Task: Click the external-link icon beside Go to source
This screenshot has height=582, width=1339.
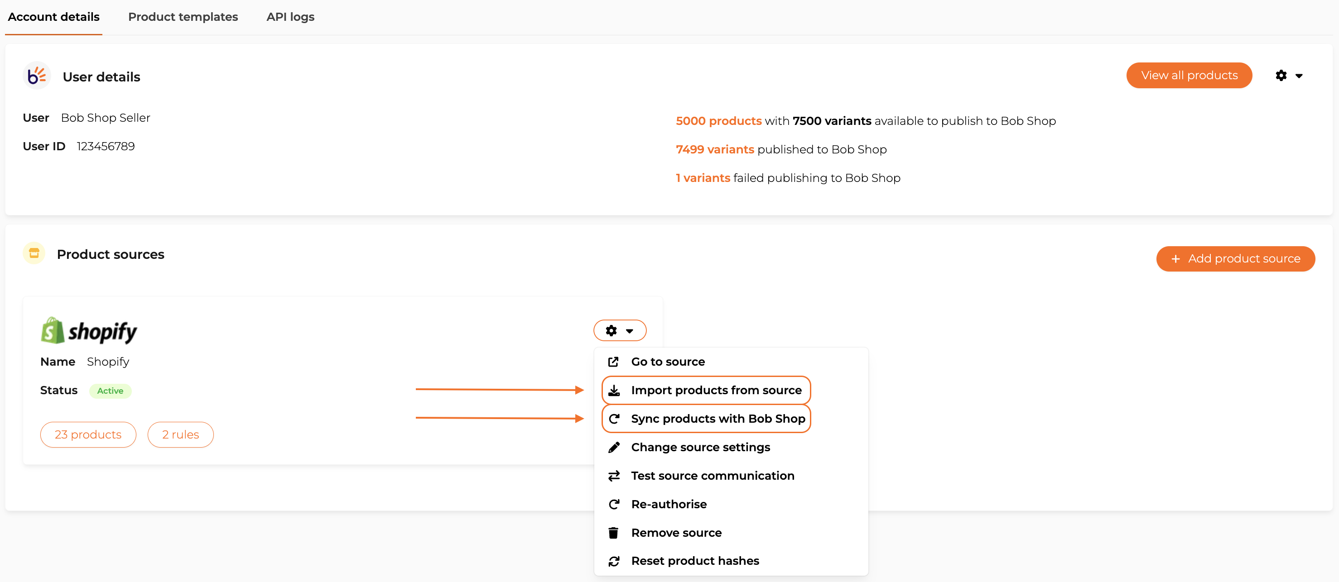Action: pyautogui.click(x=613, y=362)
